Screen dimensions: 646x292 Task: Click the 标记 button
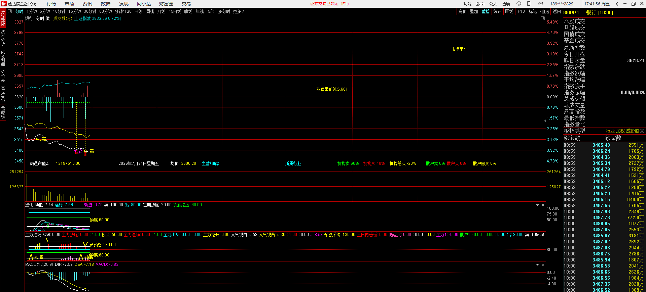click(533, 11)
